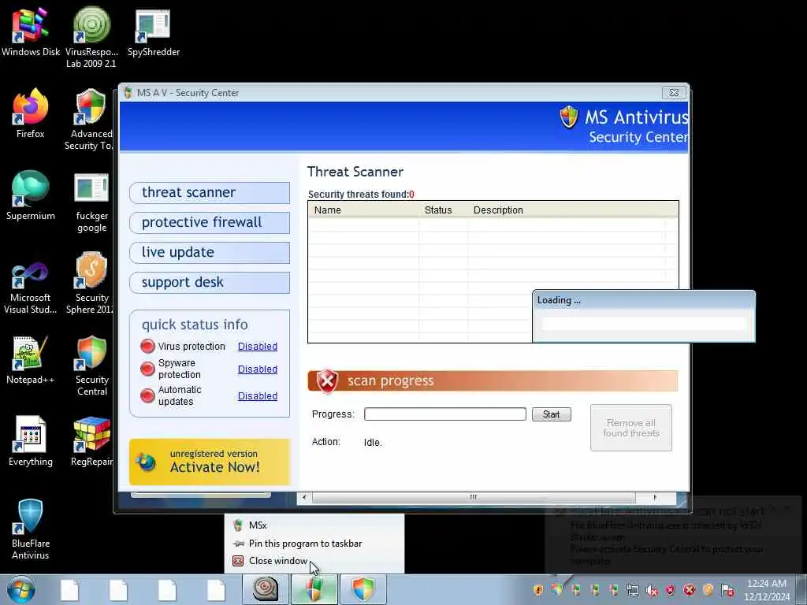Open Security Sphere 2012 desktop icon

91,284
